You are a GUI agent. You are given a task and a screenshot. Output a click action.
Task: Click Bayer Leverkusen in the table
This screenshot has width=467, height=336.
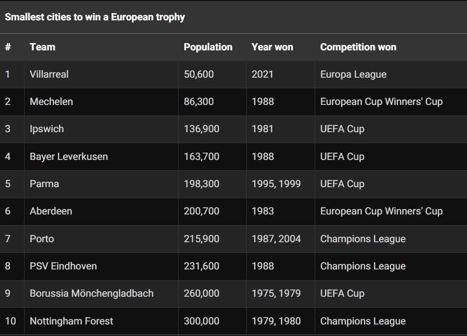[x=69, y=156]
